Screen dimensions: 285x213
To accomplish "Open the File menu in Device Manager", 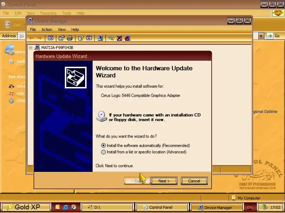I will click(x=33, y=29).
